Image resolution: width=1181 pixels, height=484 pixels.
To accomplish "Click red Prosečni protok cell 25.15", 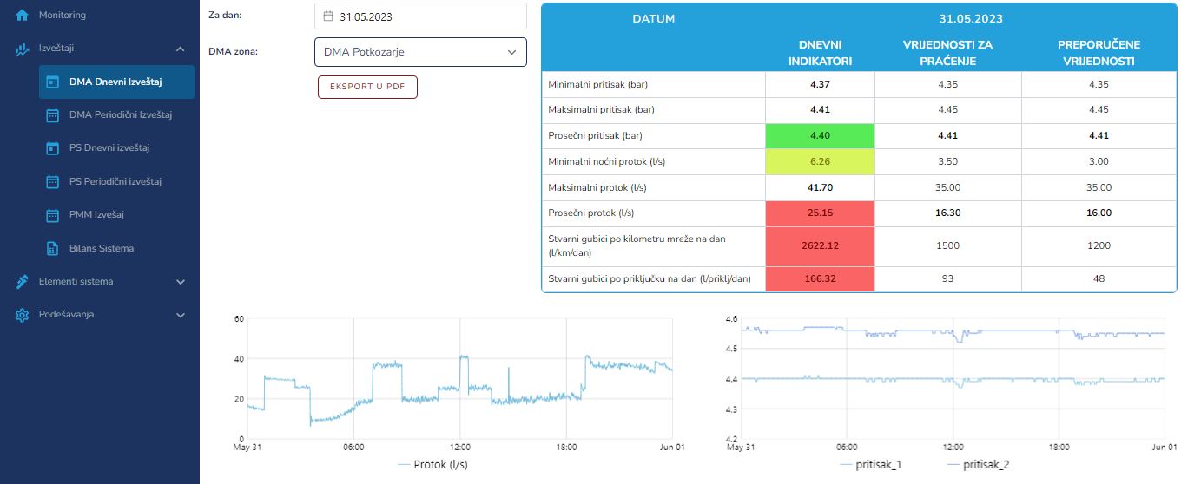I will pyautogui.click(x=820, y=213).
